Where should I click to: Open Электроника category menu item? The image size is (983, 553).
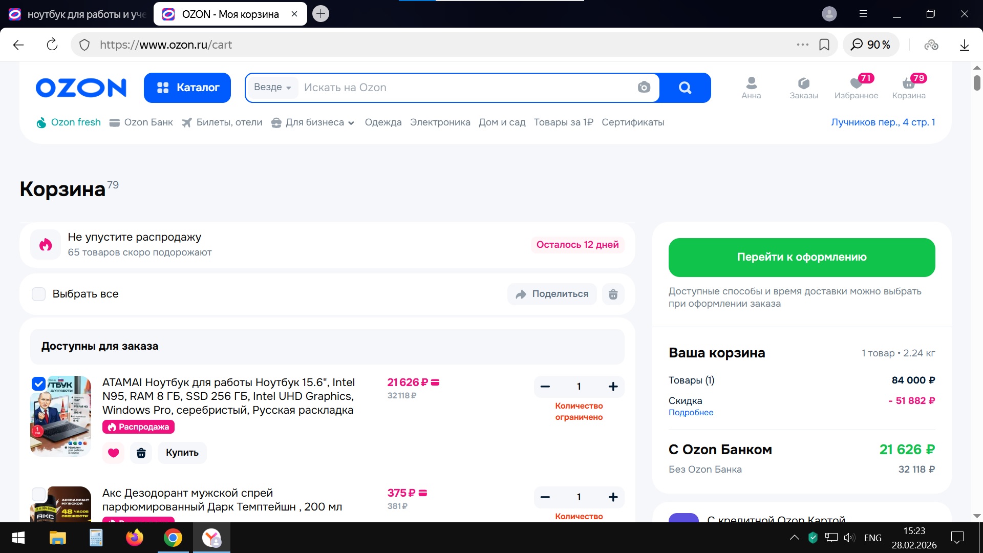(x=440, y=122)
